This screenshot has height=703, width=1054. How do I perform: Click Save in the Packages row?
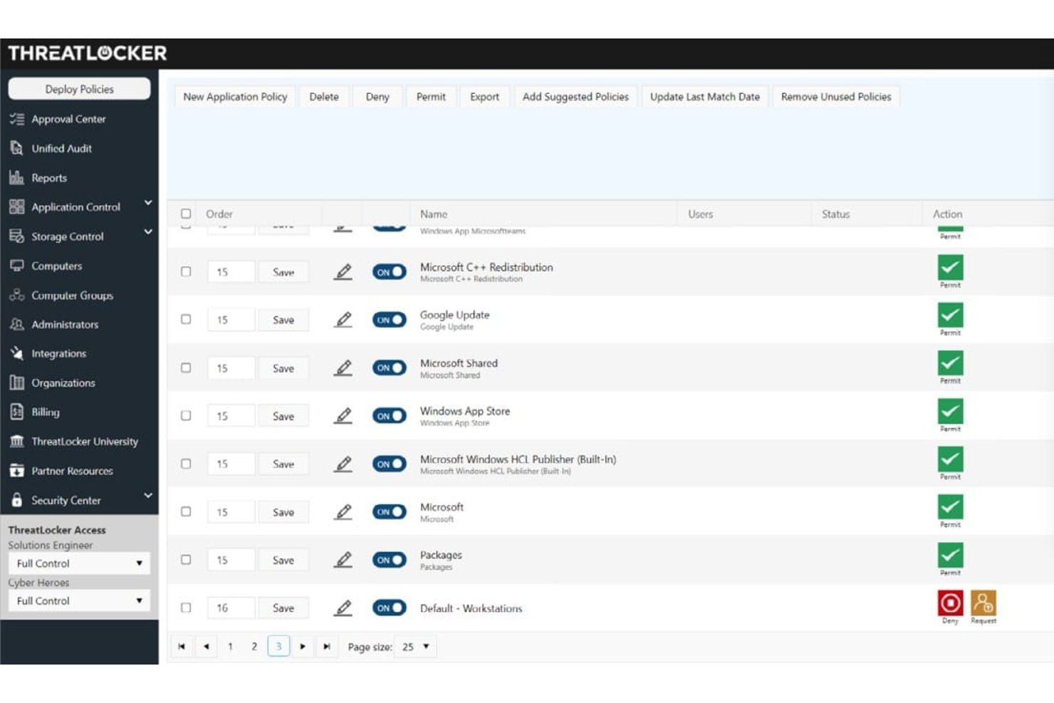pyautogui.click(x=283, y=560)
